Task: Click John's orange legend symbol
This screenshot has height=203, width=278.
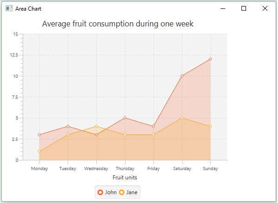Action: pyautogui.click(x=100, y=192)
